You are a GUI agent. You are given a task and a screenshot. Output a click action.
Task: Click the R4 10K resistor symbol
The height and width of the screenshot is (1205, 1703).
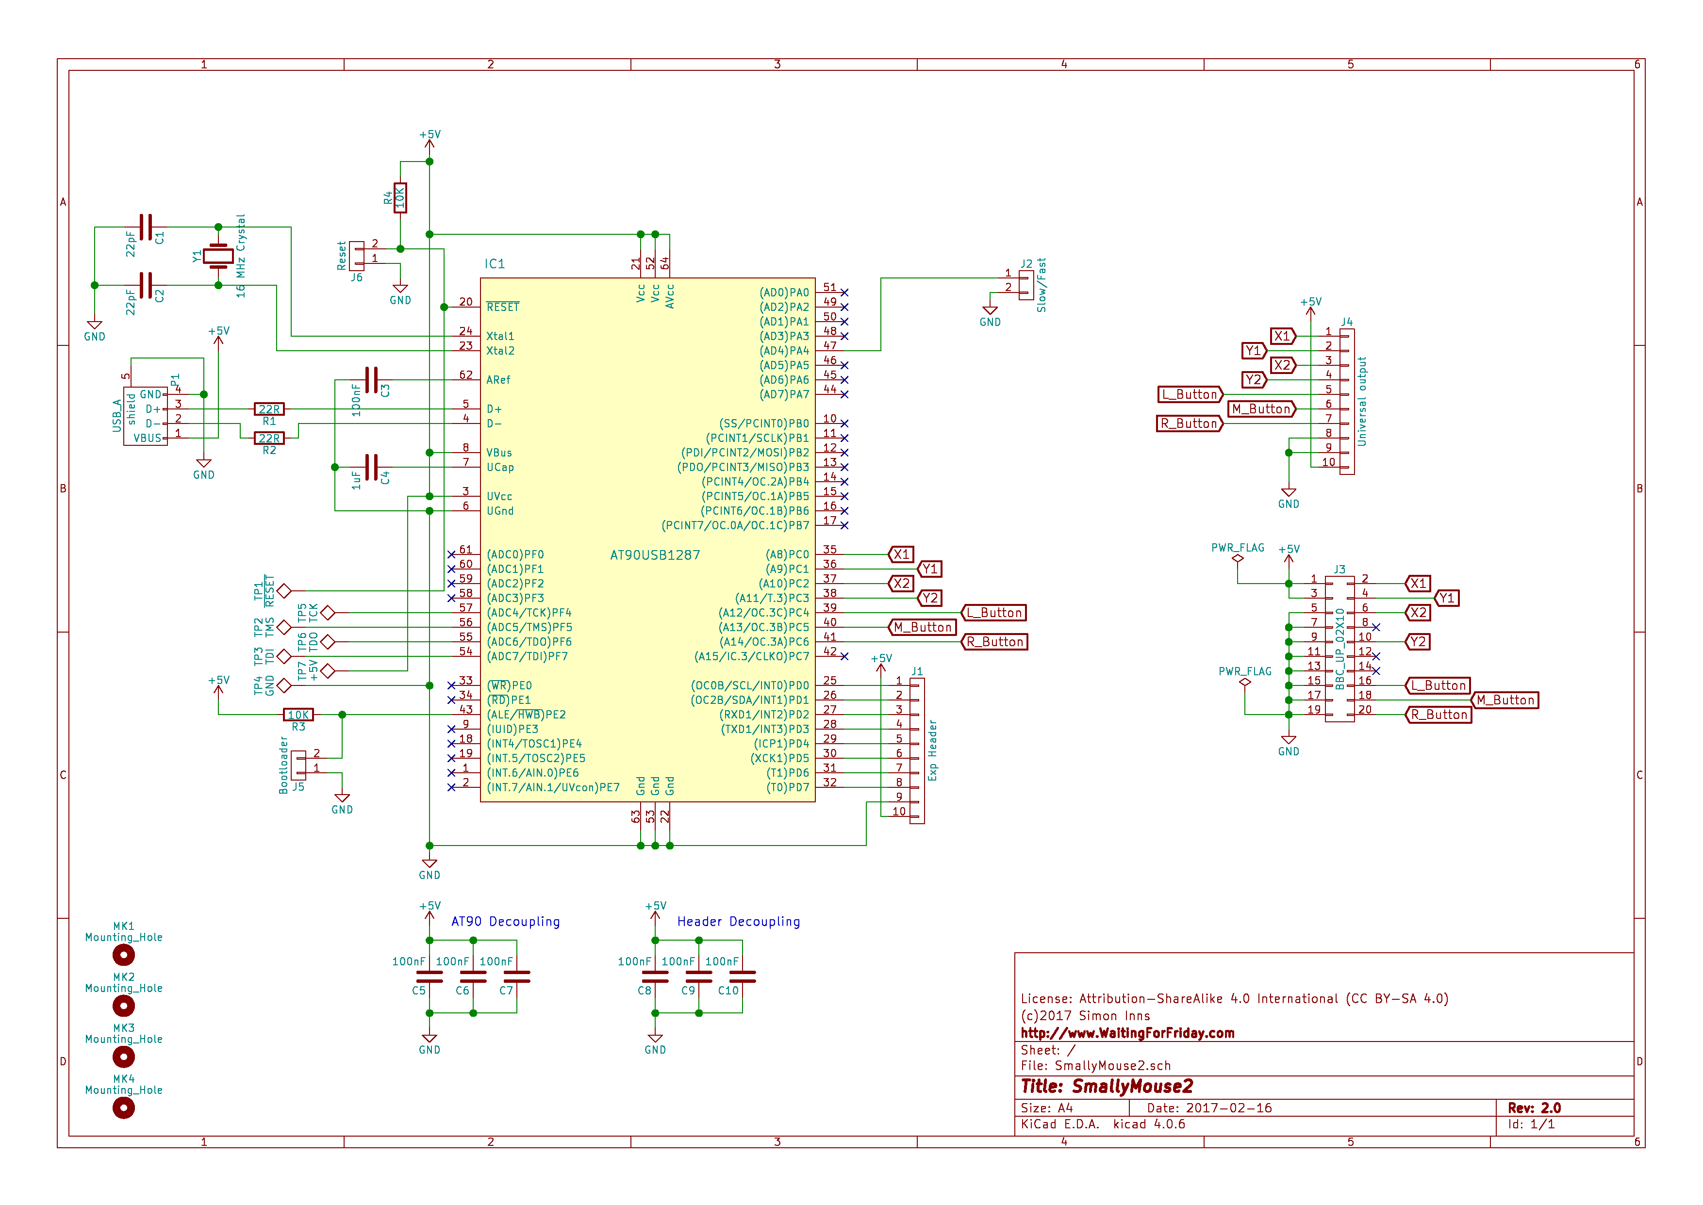[x=400, y=198]
